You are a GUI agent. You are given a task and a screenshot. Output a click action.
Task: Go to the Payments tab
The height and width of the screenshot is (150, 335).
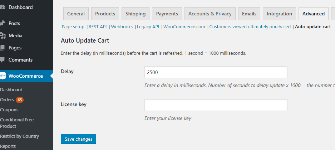167,14
